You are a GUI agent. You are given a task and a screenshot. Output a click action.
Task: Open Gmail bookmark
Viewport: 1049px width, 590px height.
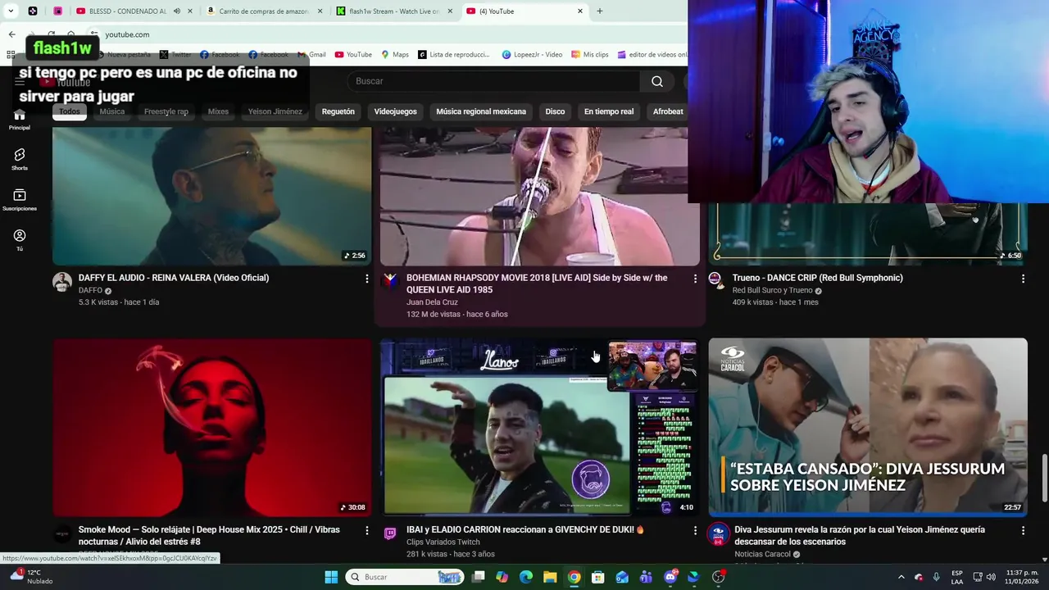[x=311, y=55]
